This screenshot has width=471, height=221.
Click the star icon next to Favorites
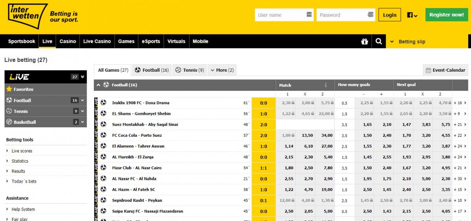tap(9, 89)
